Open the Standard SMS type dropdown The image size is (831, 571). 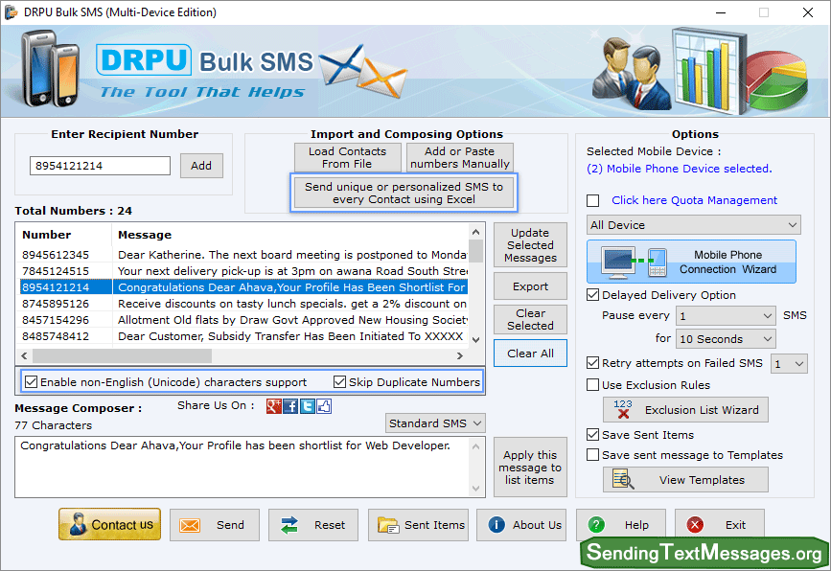pos(435,423)
